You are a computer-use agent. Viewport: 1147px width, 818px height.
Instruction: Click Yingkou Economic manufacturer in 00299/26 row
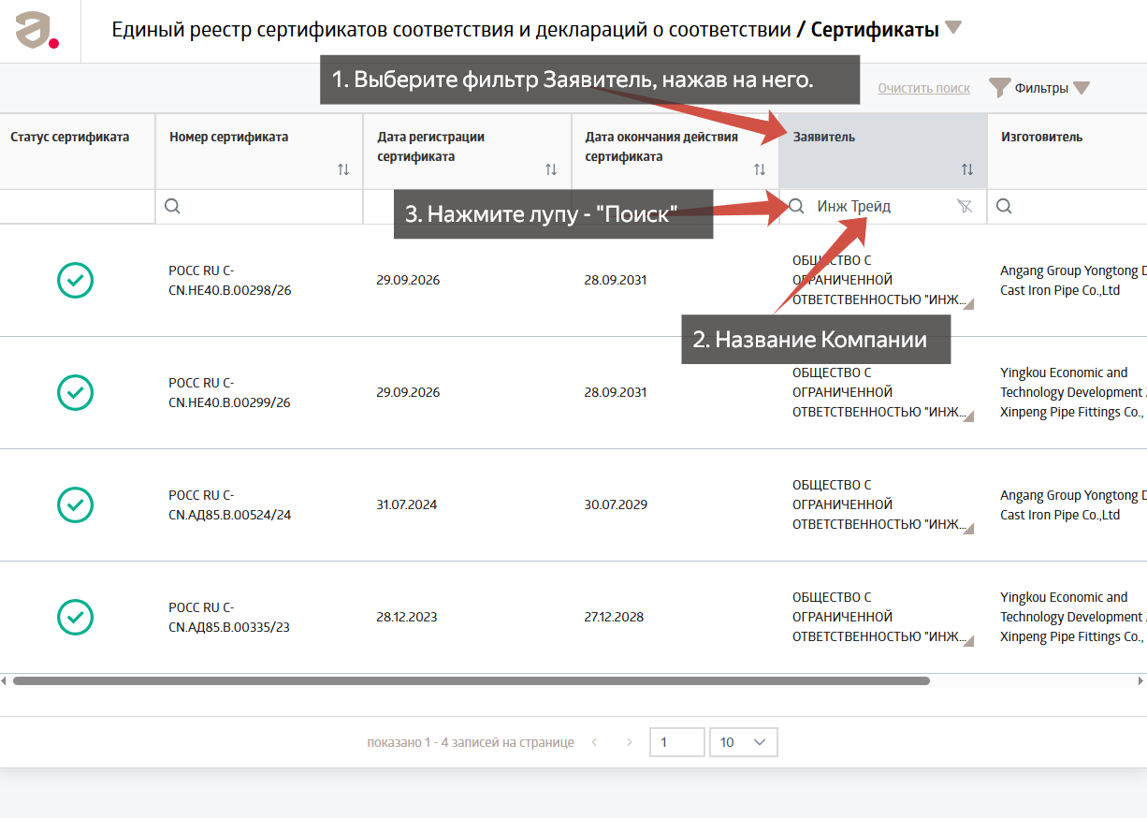pyautogui.click(x=1073, y=392)
